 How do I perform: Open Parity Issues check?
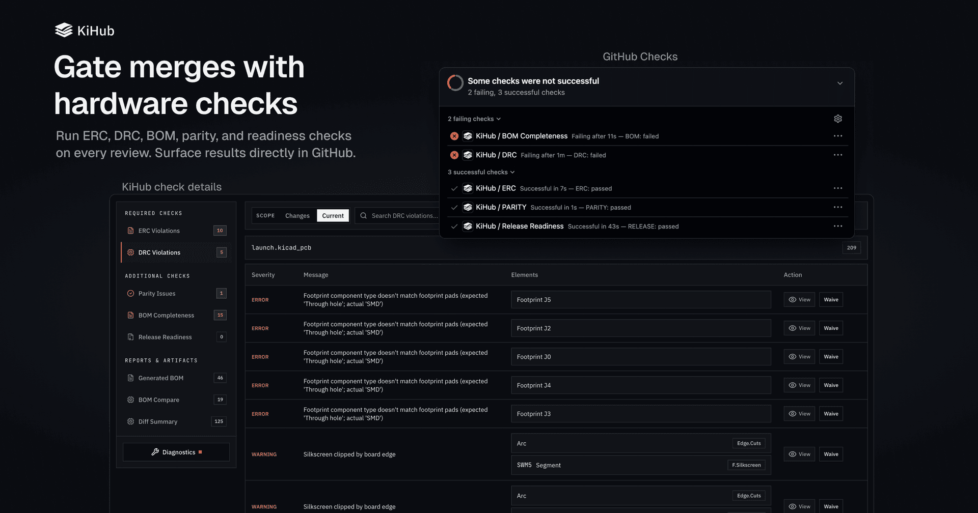176,293
